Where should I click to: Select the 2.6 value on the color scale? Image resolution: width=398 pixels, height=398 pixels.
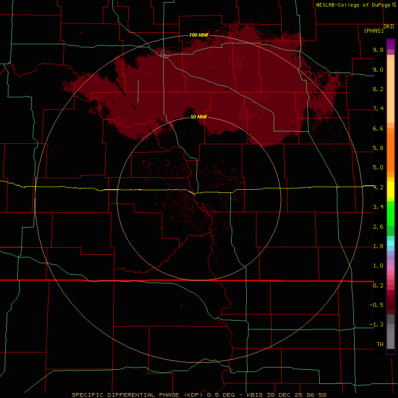[x=378, y=227]
